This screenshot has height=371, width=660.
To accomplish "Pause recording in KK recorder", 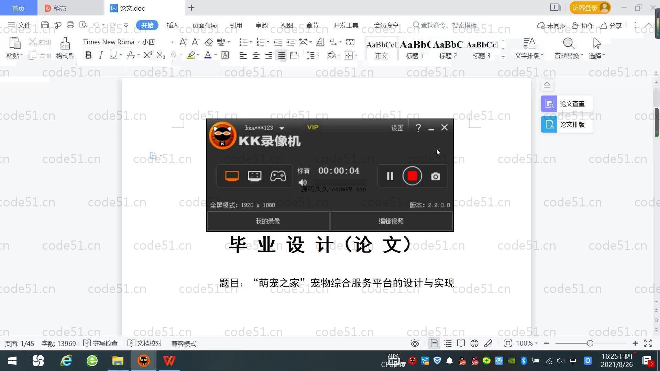I will click(x=390, y=176).
